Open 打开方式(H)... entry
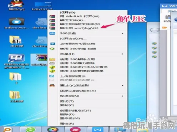177x132 pixels. pos(73,38)
